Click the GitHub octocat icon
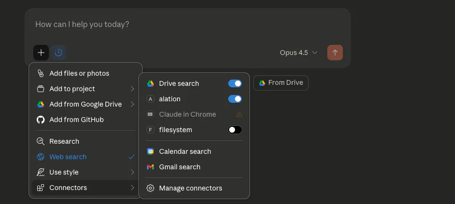Image resolution: width=455 pixels, height=204 pixels. coord(41,120)
